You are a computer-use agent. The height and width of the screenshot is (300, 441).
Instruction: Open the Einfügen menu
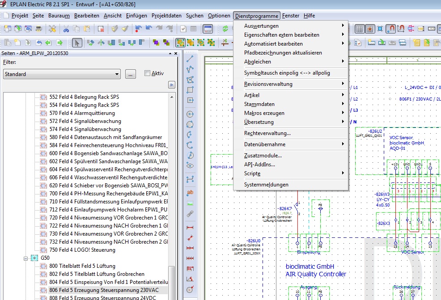pos(136,16)
